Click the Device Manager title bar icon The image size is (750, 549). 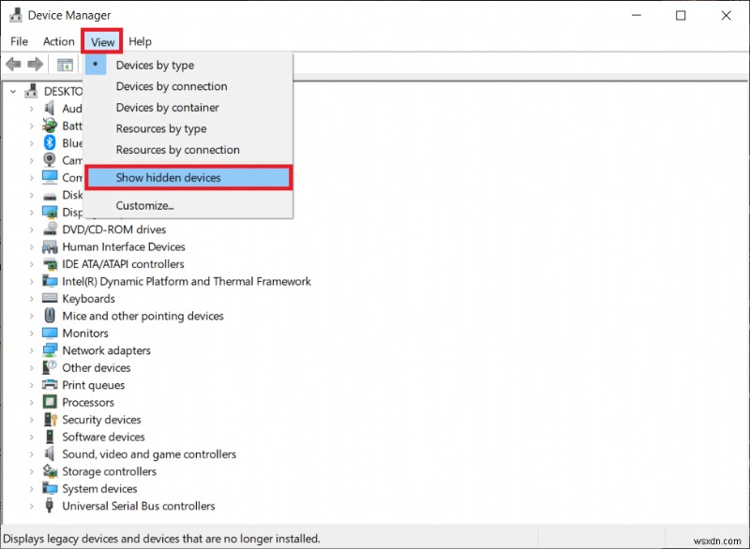pos(15,15)
